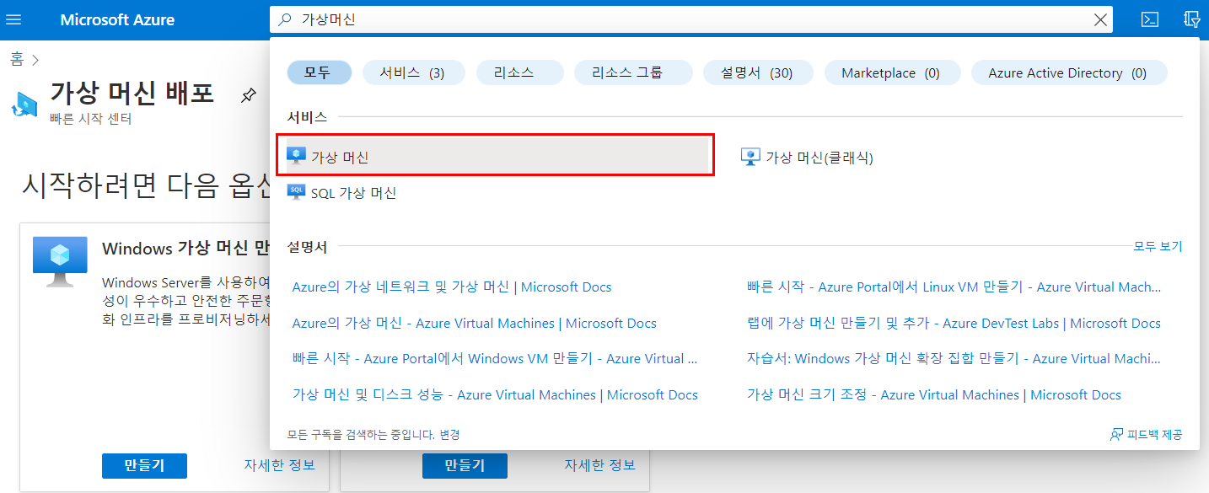Screen dimensions: 1209x493
Task: Click the quick start center rocket icon
Action: (x=24, y=104)
